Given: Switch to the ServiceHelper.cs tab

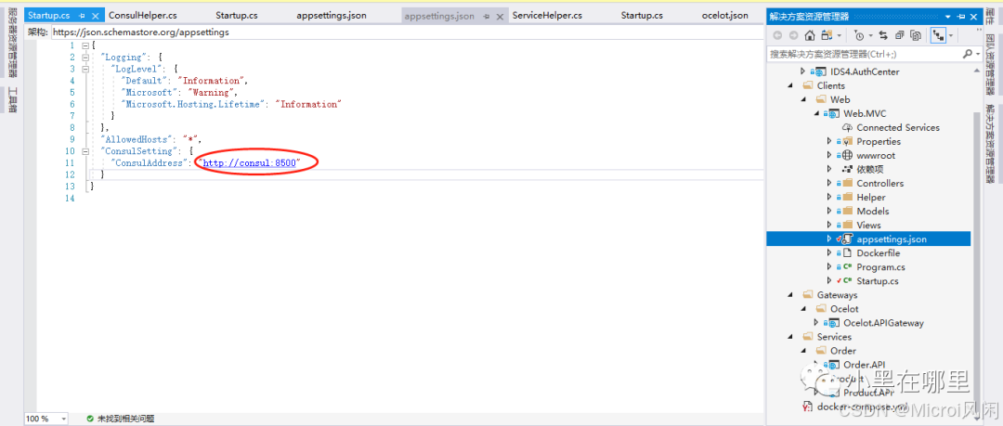Looking at the screenshot, I should click(547, 16).
